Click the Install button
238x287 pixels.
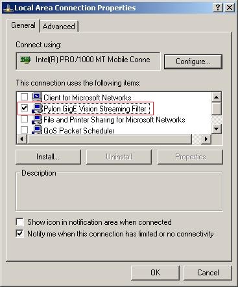[48, 157]
